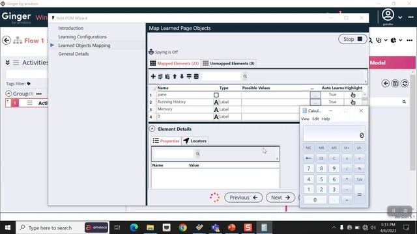417x234 pixels.
Task: Select Learning Configurations wizard step
Action: [83, 37]
